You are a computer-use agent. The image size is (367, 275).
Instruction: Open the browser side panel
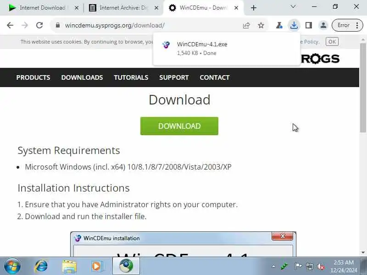(309, 25)
